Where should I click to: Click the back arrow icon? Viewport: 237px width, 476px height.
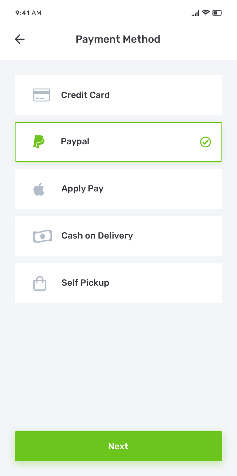19,39
